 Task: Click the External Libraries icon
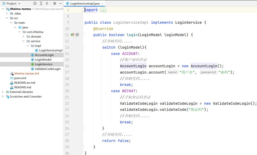coord(8,92)
